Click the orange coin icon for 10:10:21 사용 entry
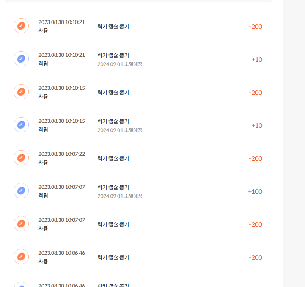This screenshot has height=287, width=305. [21, 26]
